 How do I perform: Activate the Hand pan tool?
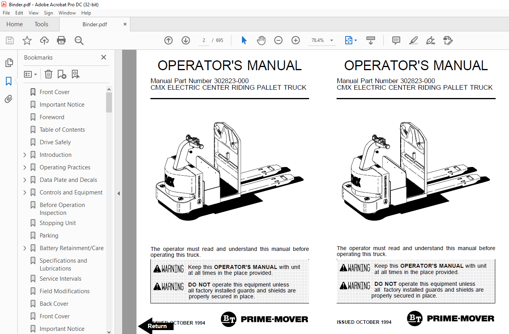[x=261, y=40]
